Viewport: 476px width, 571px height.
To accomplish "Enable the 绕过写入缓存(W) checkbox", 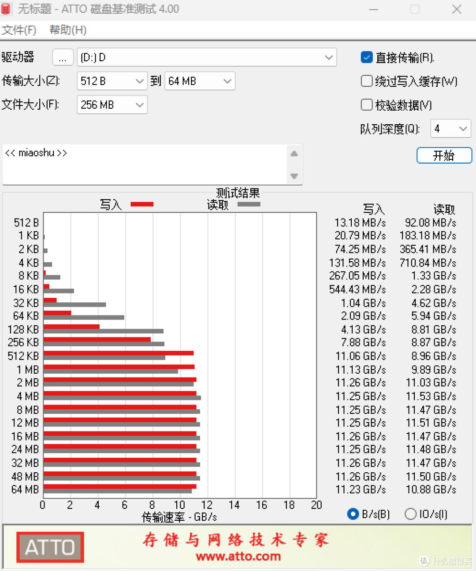I will click(367, 81).
